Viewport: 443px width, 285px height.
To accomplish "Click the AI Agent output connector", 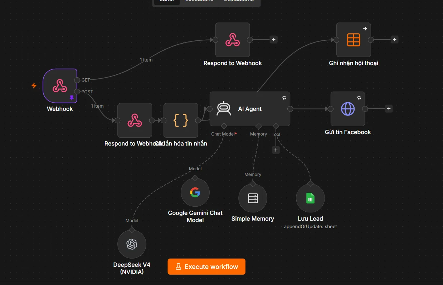I will tap(290, 109).
